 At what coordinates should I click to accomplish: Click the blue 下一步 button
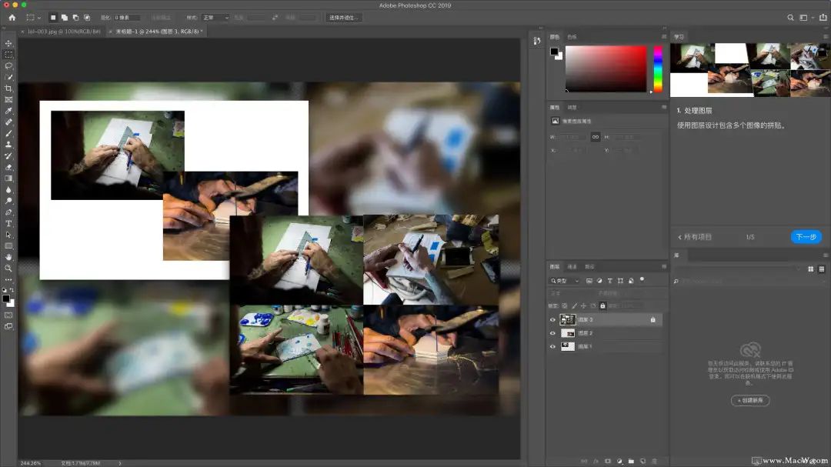[x=806, y=237]
